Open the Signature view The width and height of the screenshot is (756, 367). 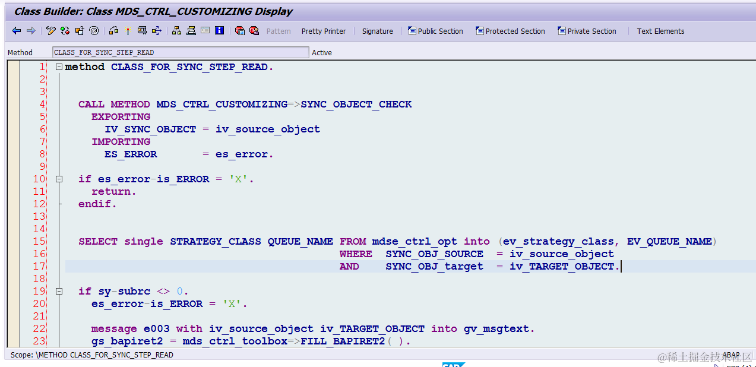(377, 31)
